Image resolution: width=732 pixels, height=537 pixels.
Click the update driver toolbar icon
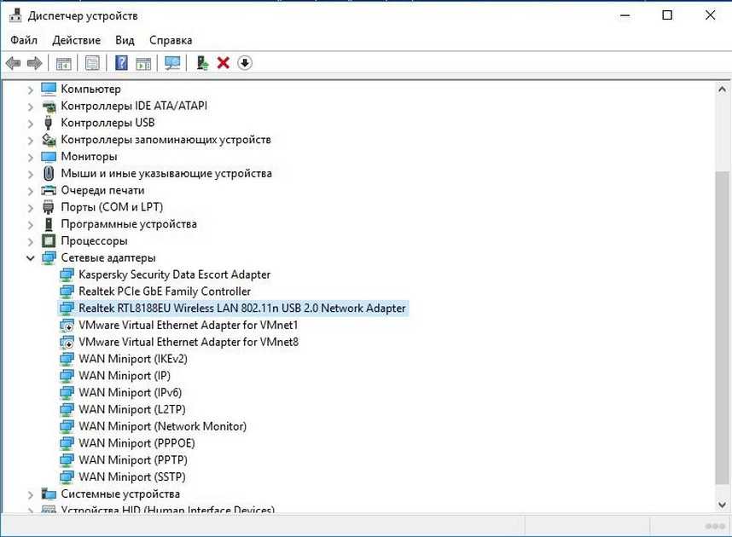(x=202, y=63)
